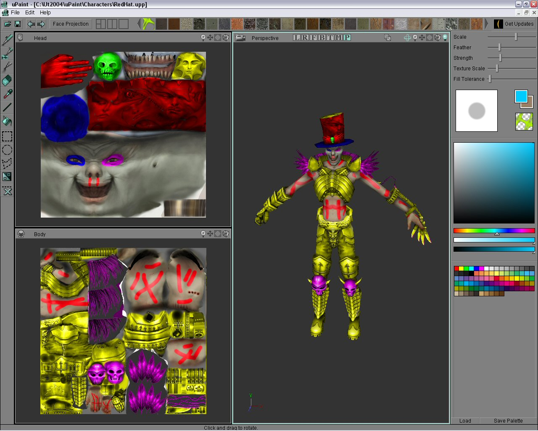Click the left arrow to scroll texture strip back
538x431 pixels.
tap(139, 24)
